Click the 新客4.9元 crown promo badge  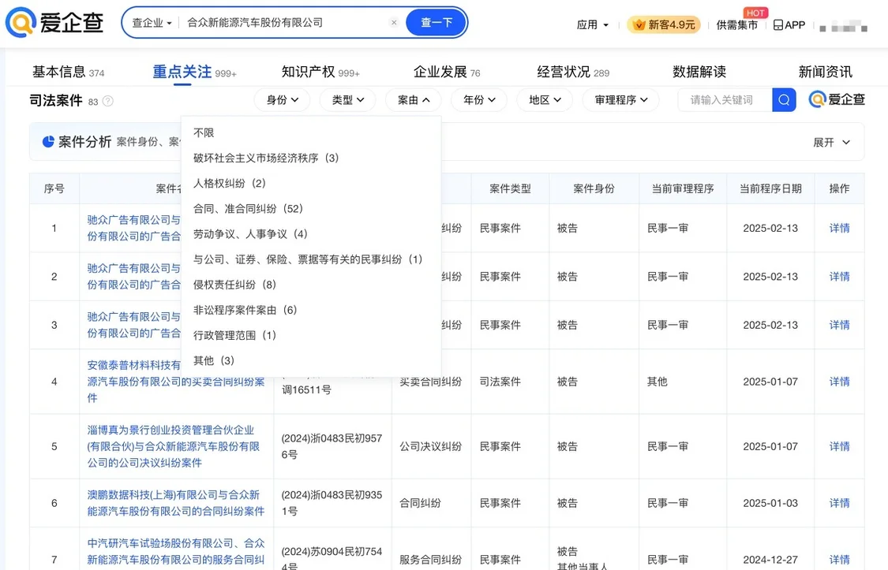(x=661, y=24)
